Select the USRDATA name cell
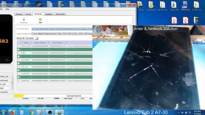205x115 pixels. point(26,81)
